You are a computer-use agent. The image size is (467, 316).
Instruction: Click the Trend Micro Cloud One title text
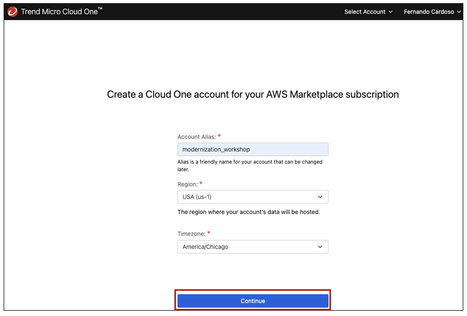pos(61,11)
